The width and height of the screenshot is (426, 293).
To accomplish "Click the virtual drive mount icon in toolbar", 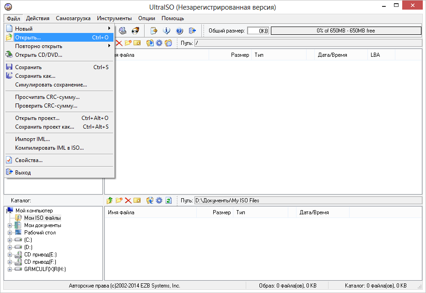I will click(123, 31).
